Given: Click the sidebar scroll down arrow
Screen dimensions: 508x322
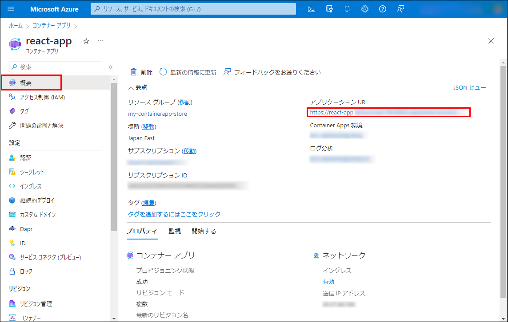Looking at the screenshot, I should pyautogui.click(x=114, y=319).
